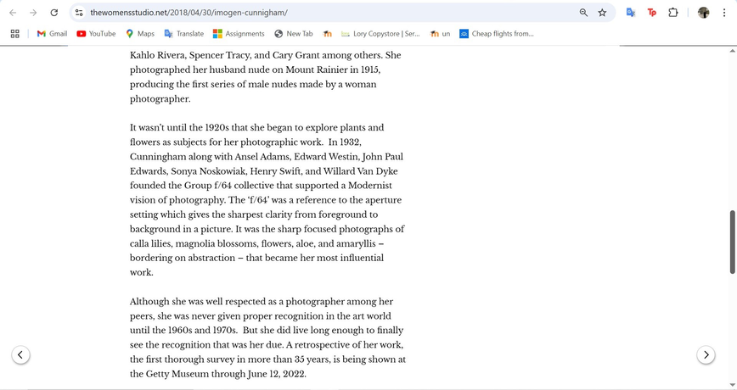Reload the current page
The image size is (737, 390).
(x=54, y=13)
